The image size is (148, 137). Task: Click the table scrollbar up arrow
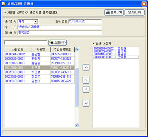click(77, 49)
